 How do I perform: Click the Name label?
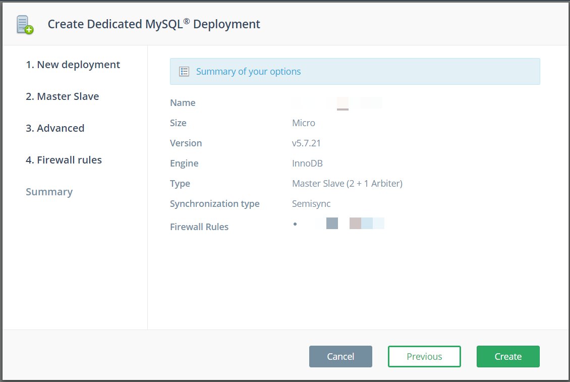coord(183,103)
